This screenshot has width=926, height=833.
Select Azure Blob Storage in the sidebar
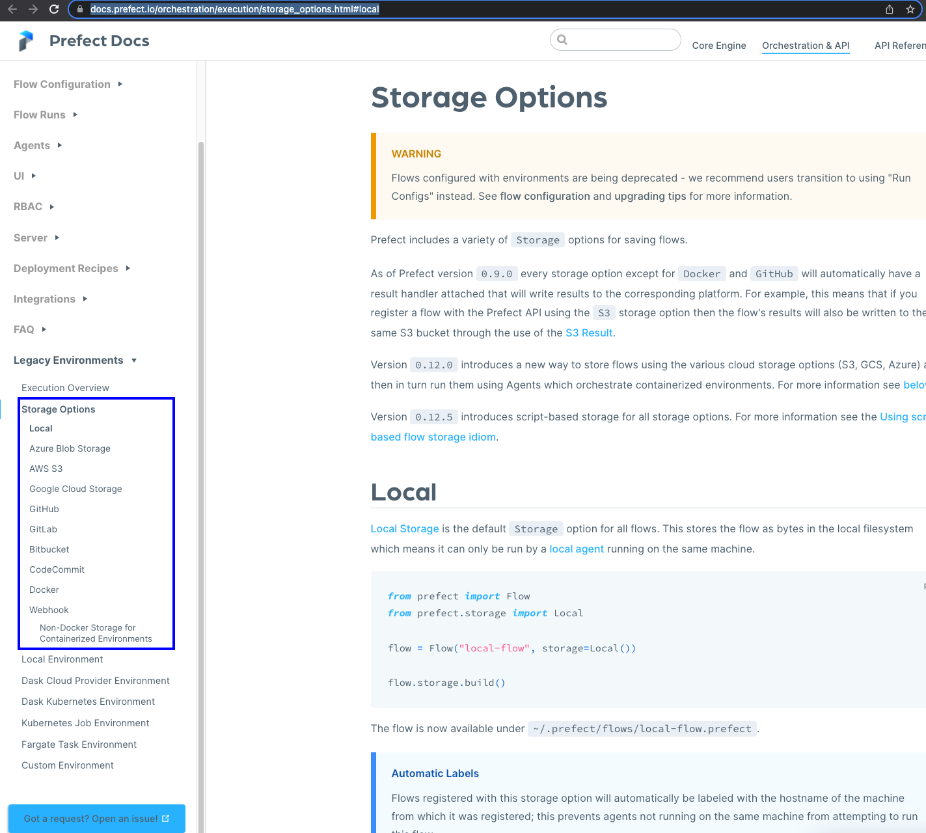coord(70,448)
